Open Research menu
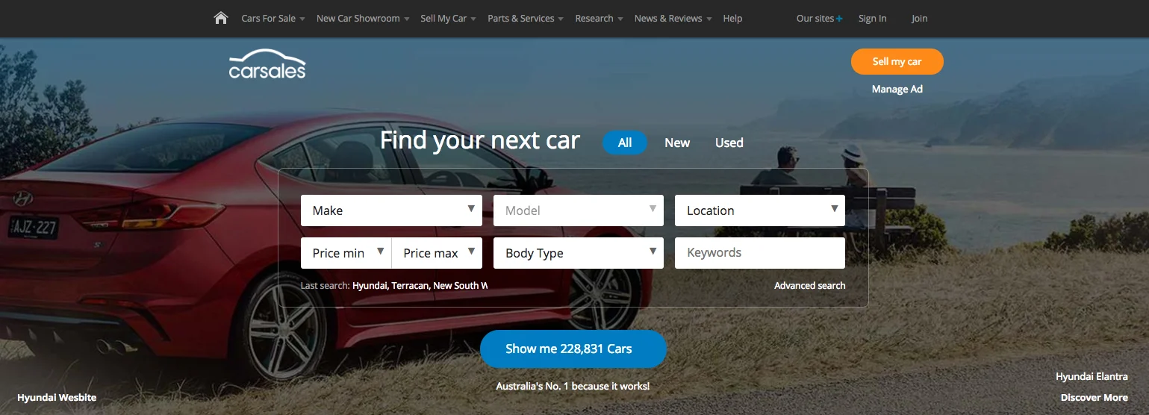 point(599,19)
